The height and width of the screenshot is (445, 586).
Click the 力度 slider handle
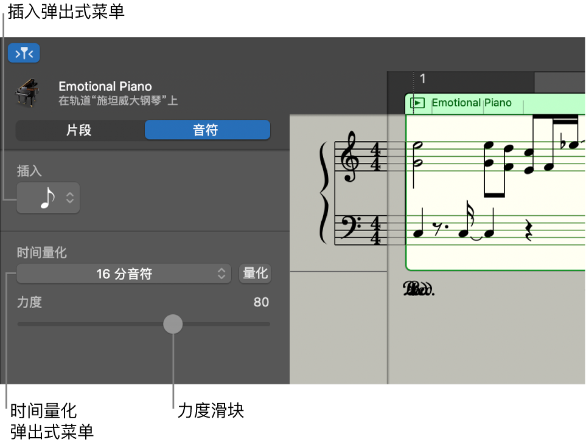(x=173, y=324)
